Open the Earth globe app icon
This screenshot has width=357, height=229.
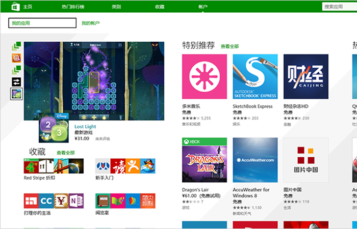coord(76,166)
